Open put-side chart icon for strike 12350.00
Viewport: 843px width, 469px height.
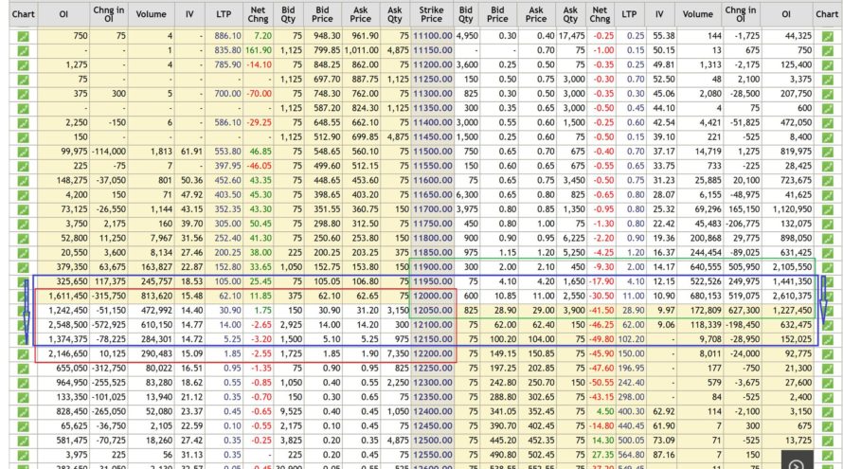point(828,398)
